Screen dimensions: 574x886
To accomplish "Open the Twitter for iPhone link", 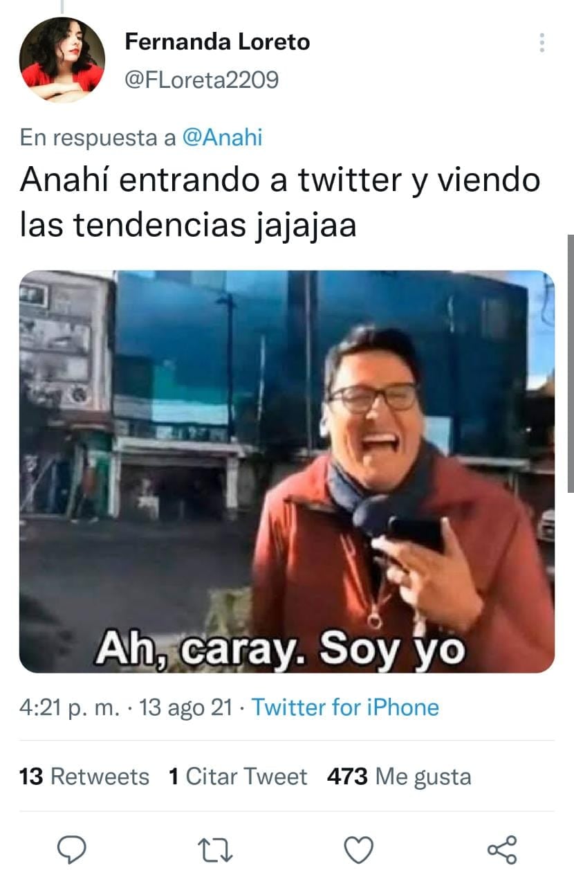I will [345, 707].
